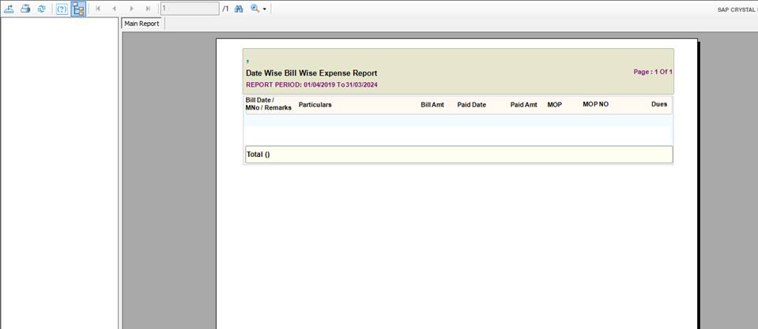Open Find Text with binoculars icon
This screenshot has width=758, height=329.
(x=238, y=9)
